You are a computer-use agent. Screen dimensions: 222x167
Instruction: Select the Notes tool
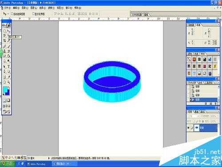tap(4, 77)
